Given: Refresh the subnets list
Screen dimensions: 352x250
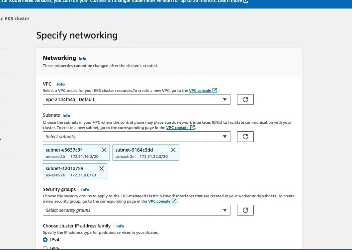Looking at the screenshot, I should pyautogui.click(x=245, y=137).
